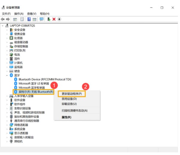Select 鼠标和其他指针设备 tree row

pyautogui.click(x=26, y=117)
